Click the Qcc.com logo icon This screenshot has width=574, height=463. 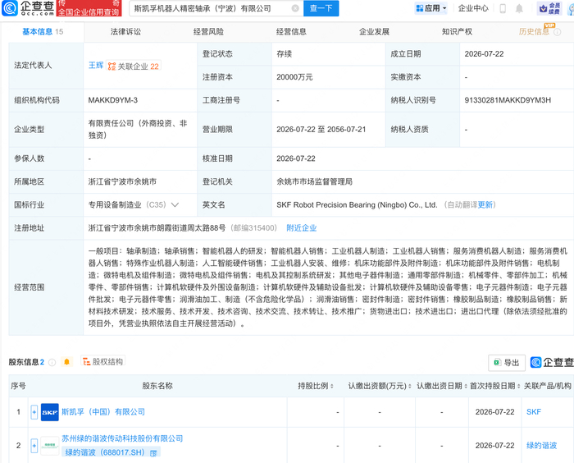click(10, 8)
